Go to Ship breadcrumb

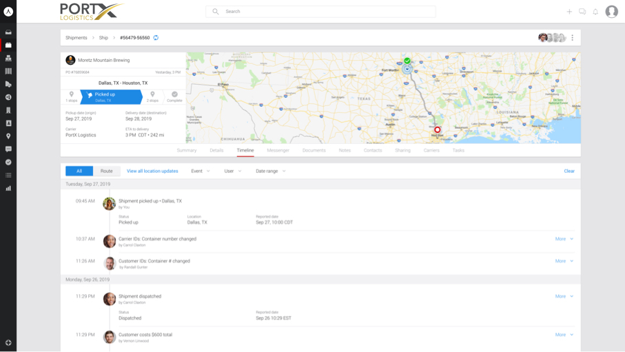pos(103,37)
